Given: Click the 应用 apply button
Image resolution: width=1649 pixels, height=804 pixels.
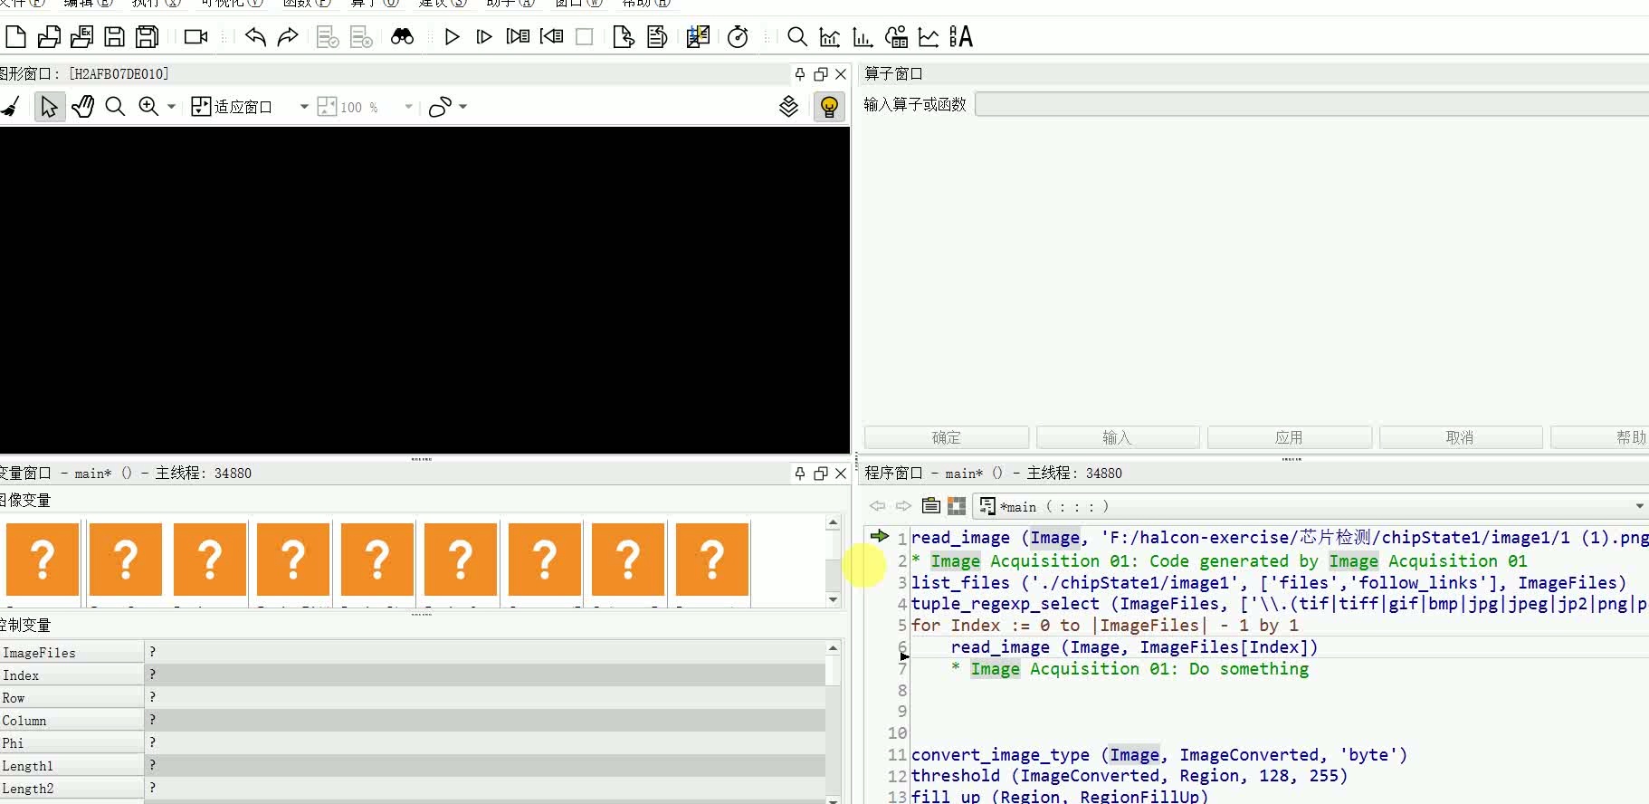Looking at the screenshot, I should (x=1289, y=438).
